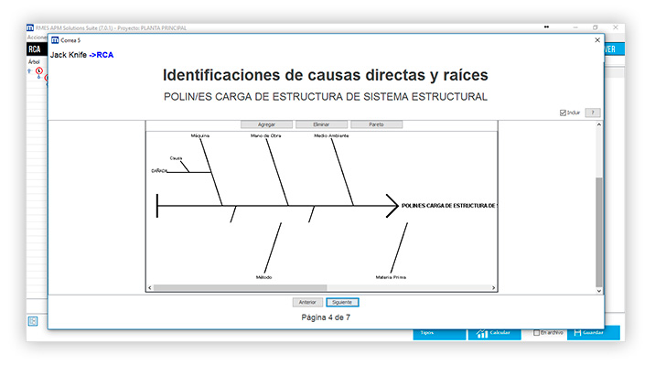Select the Máquina category label in diagram
The image size is (655, 365).
pos(200,135)
